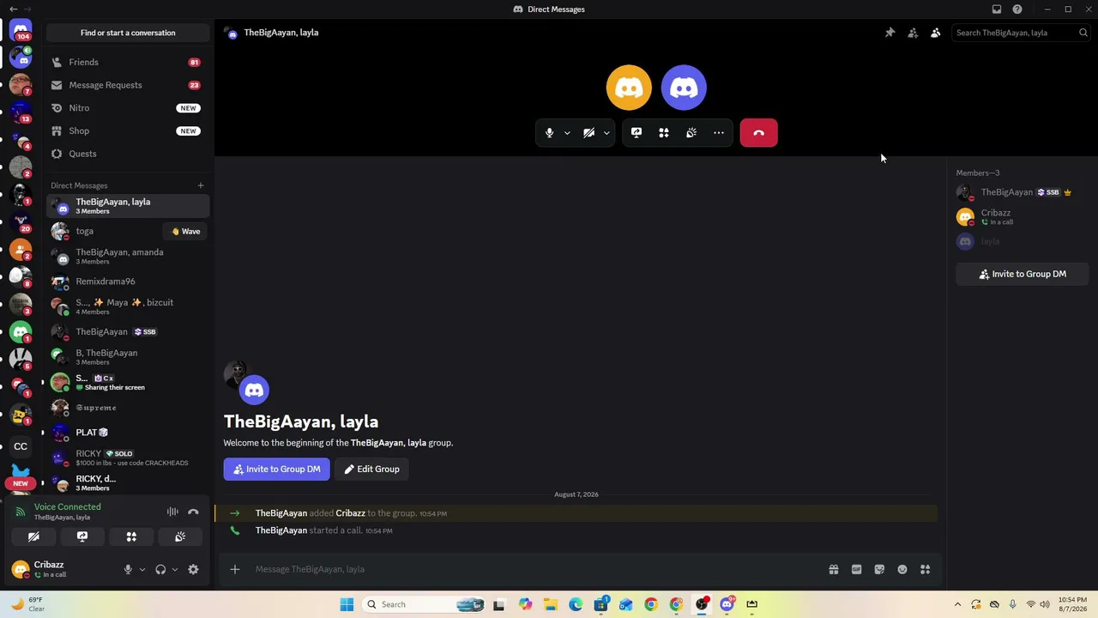The height and width of the screenshot is (618, 1098).
Task: Start an Activity from the call controls bar
Action: tap(664, 133)
